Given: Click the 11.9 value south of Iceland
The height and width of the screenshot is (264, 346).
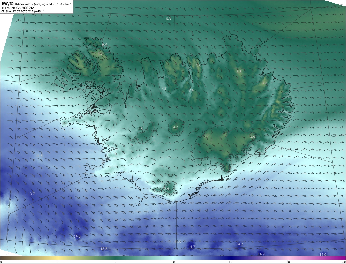Looking at the screenshot, I should [178, 242].
